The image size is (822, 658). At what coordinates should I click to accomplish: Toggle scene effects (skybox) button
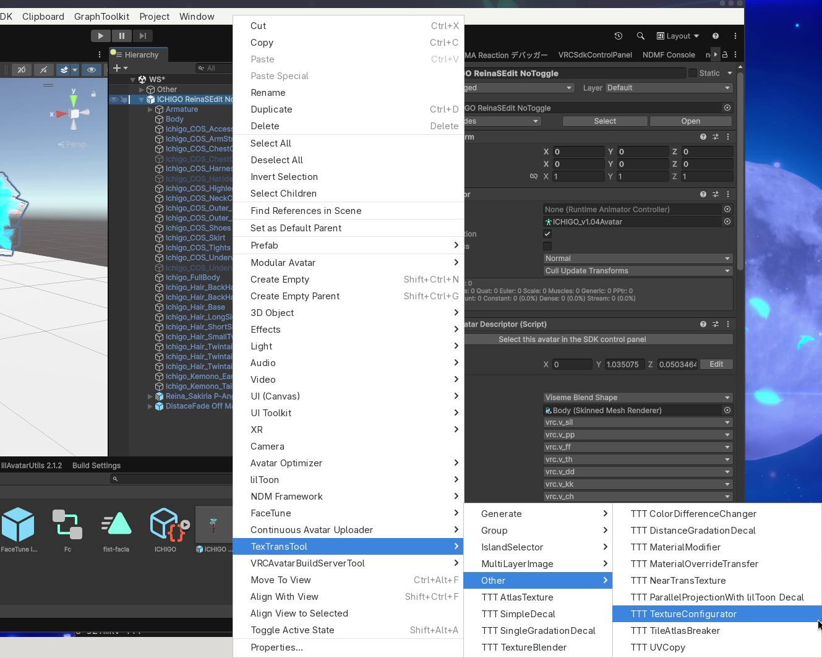[64, 70]
